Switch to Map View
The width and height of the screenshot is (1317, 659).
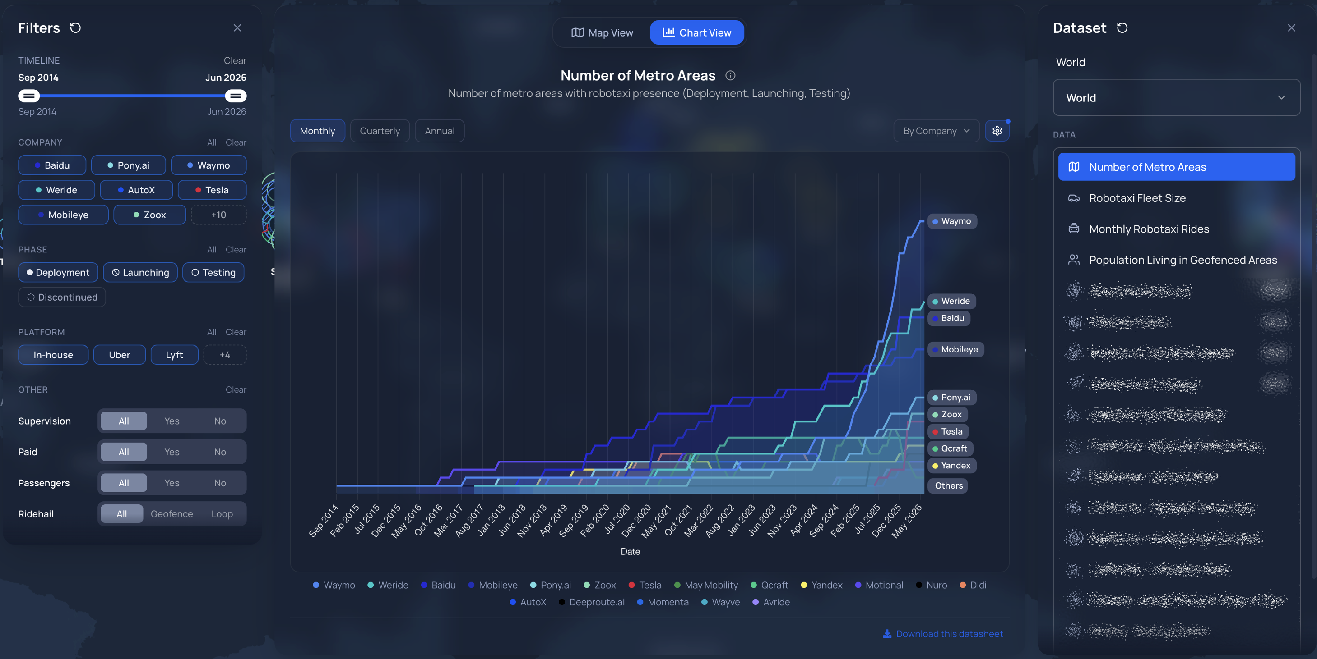pyautogui.click(x=602, y=32)
